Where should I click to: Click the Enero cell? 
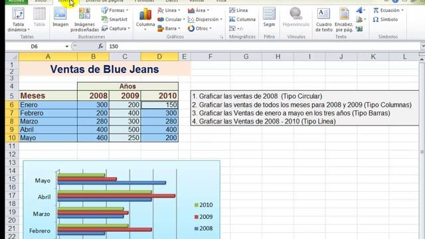click(48, 105)
